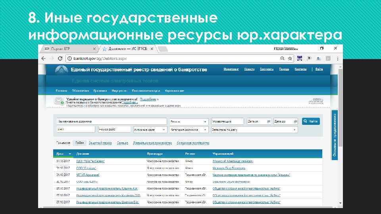
Task: Click the Дата до input field
Action: coord(285,121)
